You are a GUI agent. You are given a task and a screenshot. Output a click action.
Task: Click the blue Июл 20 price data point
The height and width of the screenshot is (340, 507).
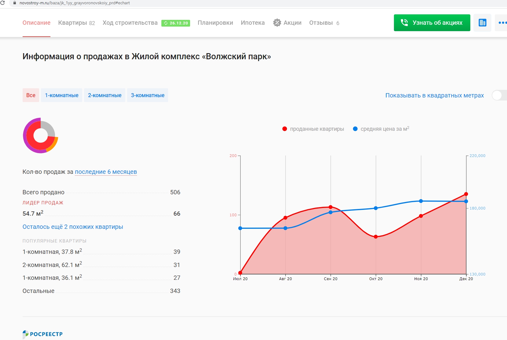pyautogui.click(x=240, y=228)
